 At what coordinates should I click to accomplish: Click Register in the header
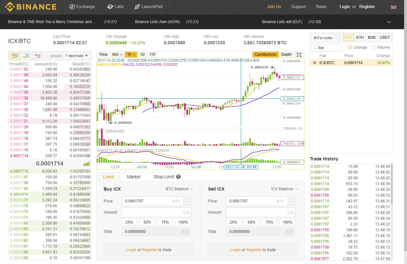pos(367,6)
